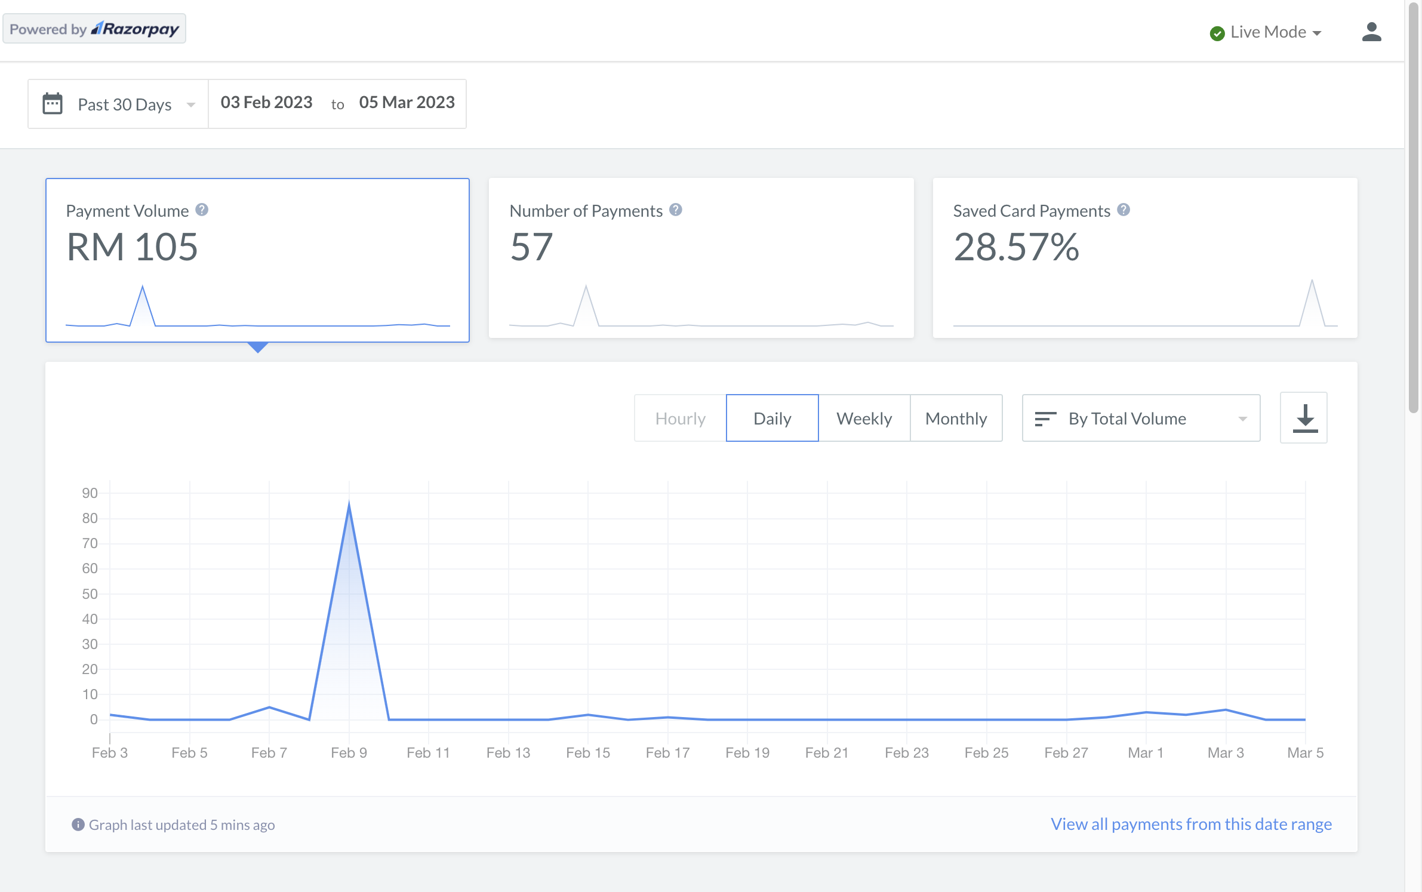Viewport: 1422px width, 892px height.
Task: Click View all payments link
Action: (x=1191, y=823)
